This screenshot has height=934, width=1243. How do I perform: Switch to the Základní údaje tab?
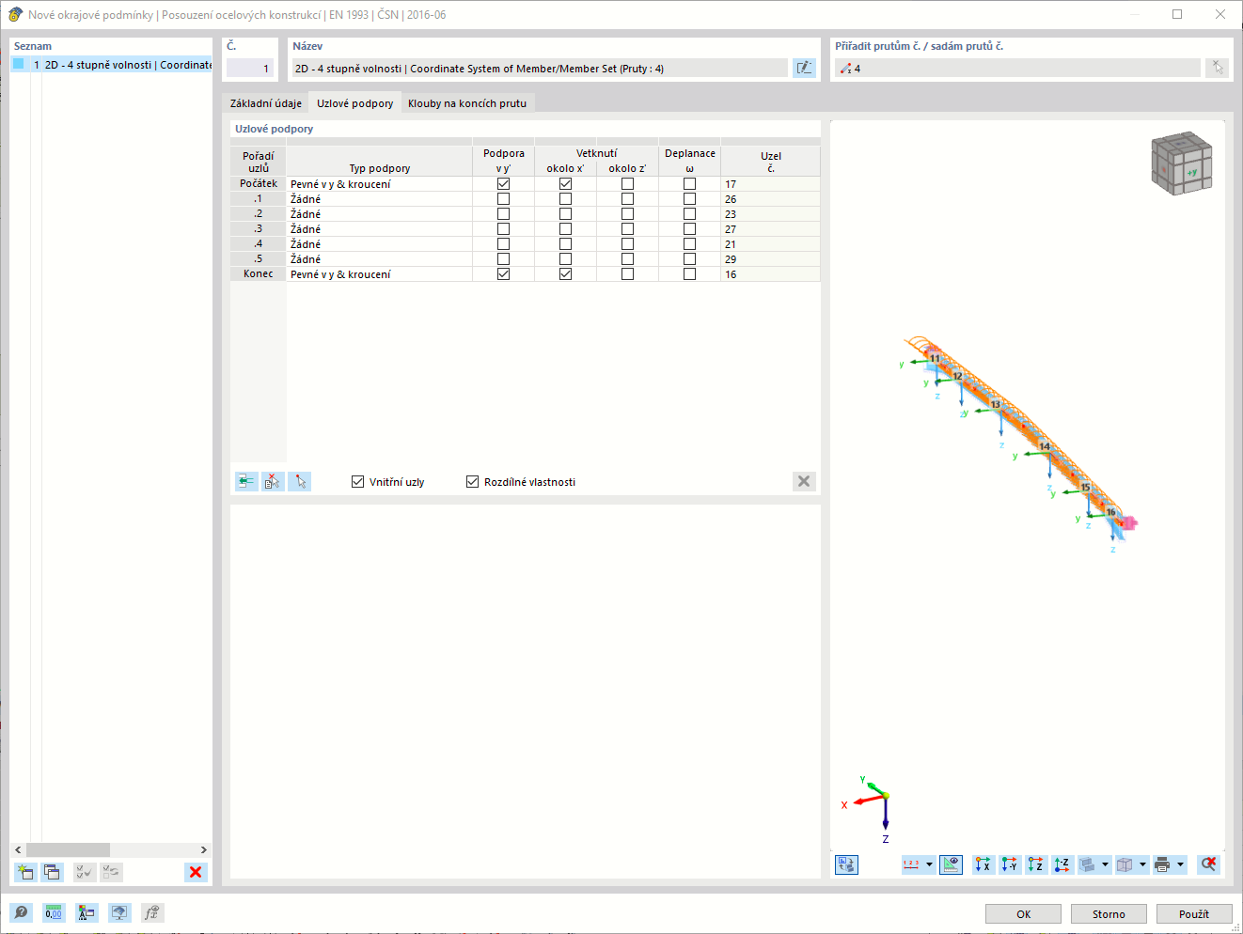266,103
